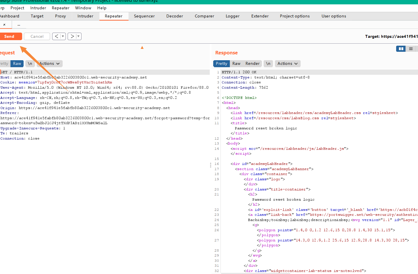The width and height of the screenshot is (418, 274).
Task: Click the Accept-Encoding header line
Action: [35, 103]
